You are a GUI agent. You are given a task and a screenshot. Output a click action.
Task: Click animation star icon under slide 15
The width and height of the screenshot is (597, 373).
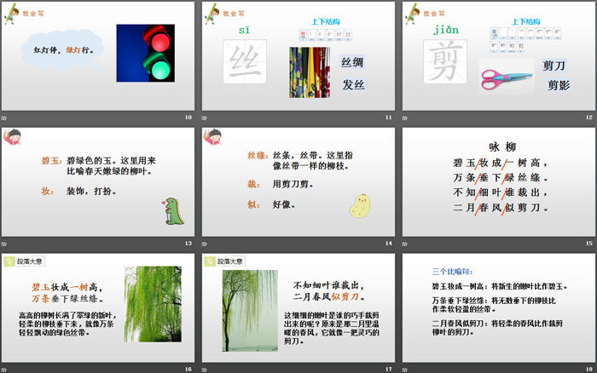point(405,244)
